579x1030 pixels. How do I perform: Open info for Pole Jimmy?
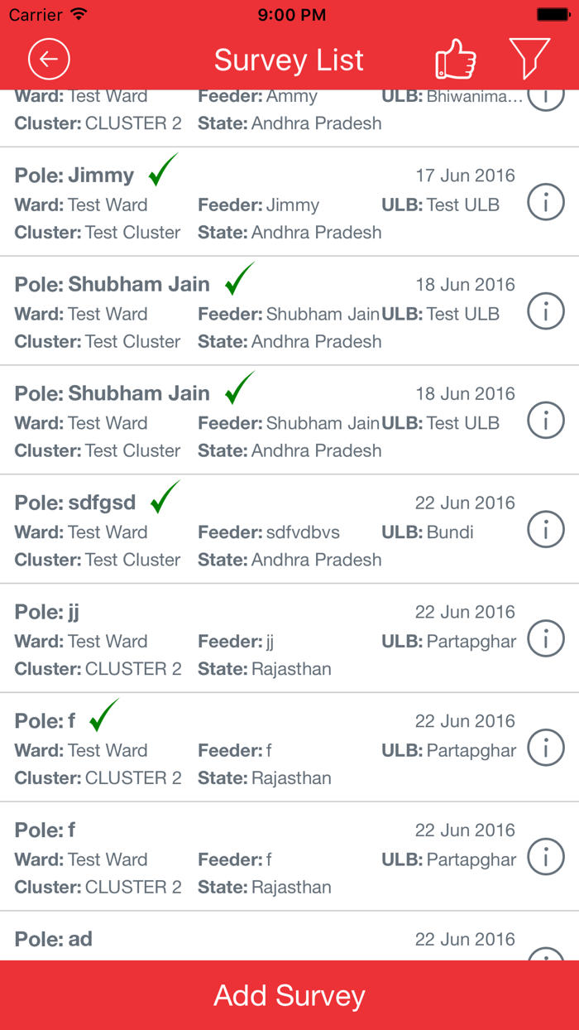(546, 202)
